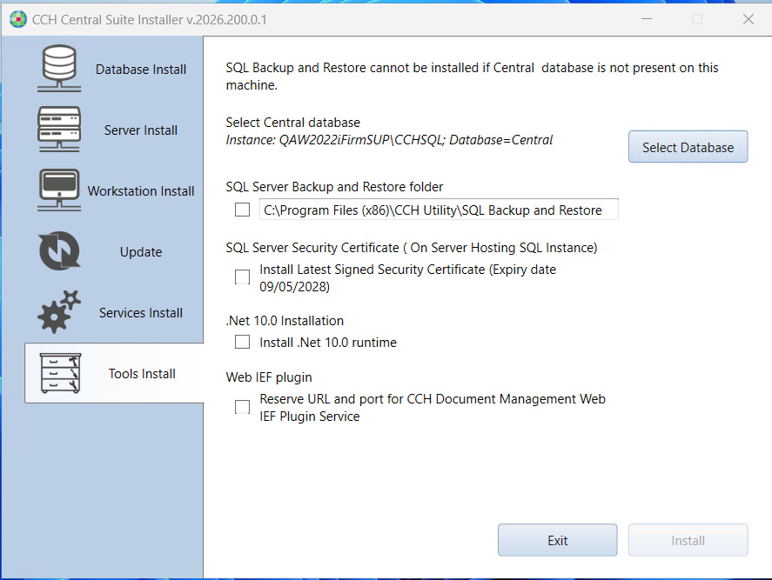Click the Workstation Install monitor icon
The height and width of the screenshot is (580, 772).
pos(59,190)
